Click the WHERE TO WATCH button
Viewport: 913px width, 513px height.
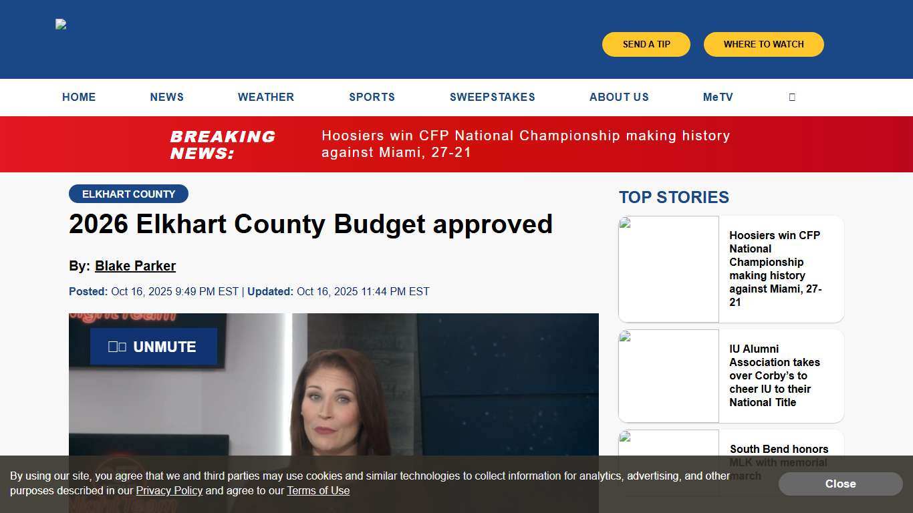tap(763, 44)
